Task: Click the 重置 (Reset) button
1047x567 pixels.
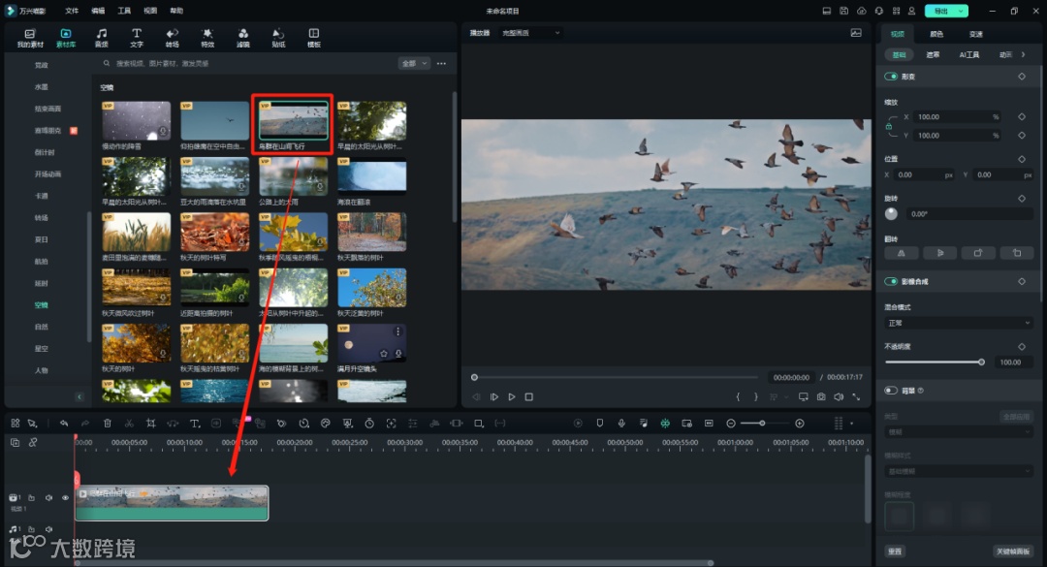Action: click(895, 551)
